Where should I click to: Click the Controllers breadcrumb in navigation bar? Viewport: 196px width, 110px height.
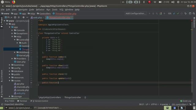coord(44,13)
